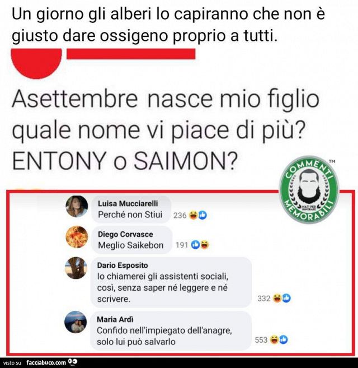
Task: Click the name Diego Corvasce
Action: (125, 234)
